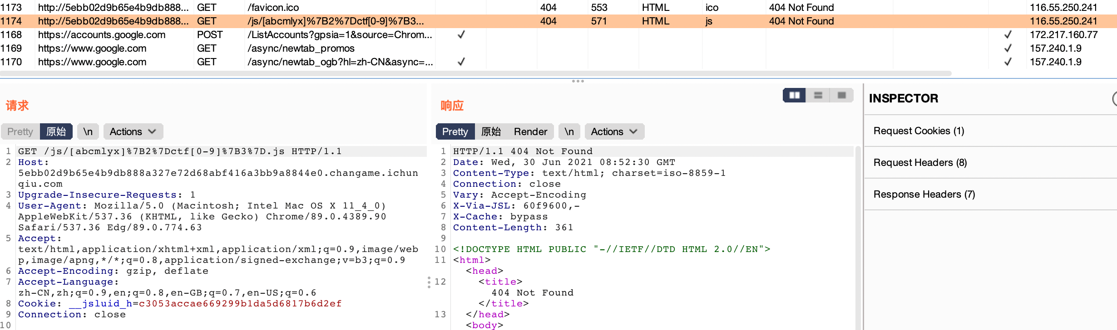
Task: Click the help icon beside INSPECTOR heading
Action: coord(1115,98)
